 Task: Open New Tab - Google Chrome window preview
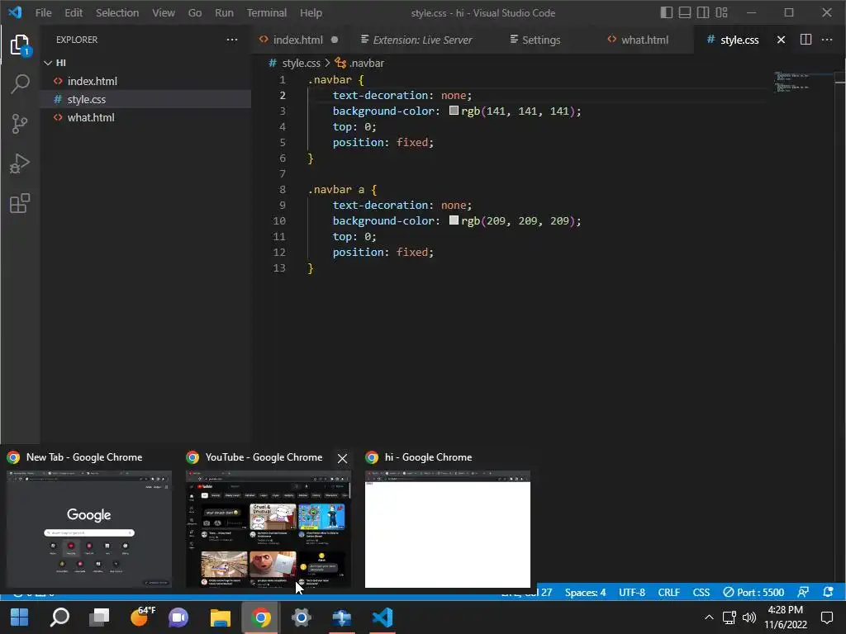tap(89, 529)
